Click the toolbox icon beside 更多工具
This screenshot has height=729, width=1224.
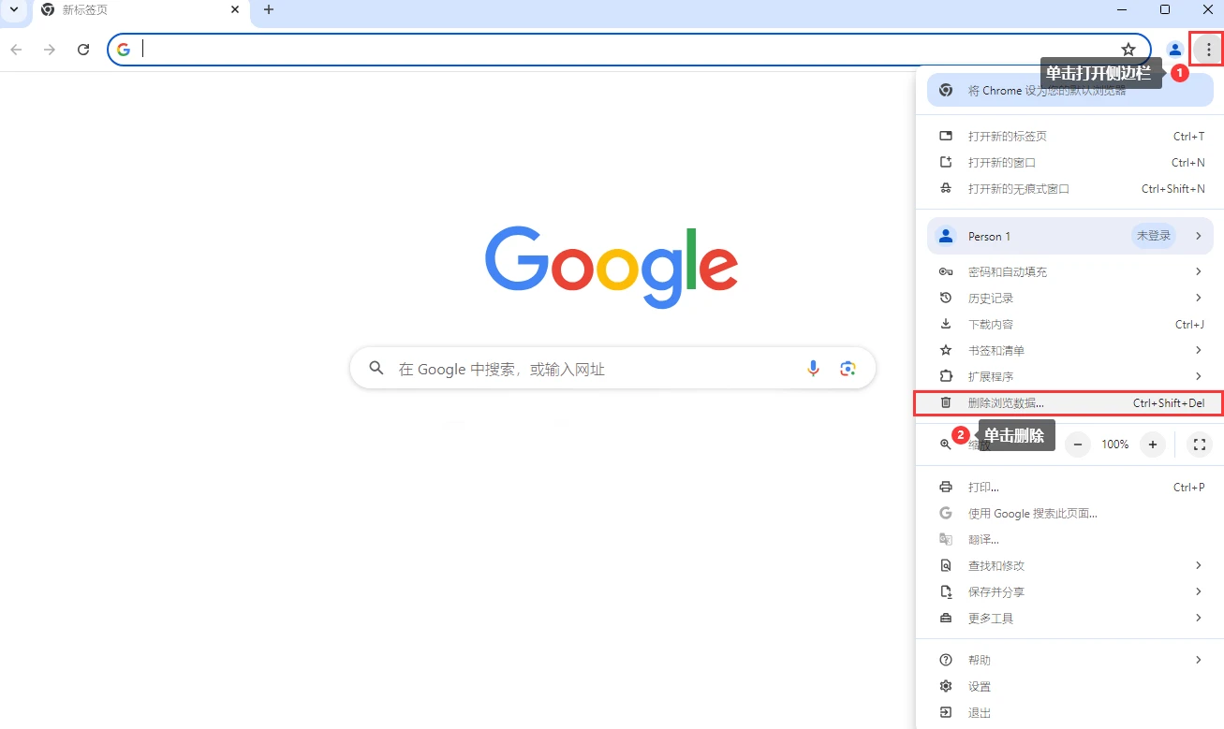pos(946,618)
